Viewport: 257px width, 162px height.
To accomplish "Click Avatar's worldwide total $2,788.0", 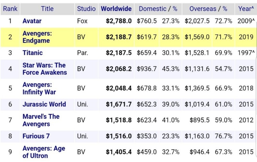I will click(x=119, y=21).
